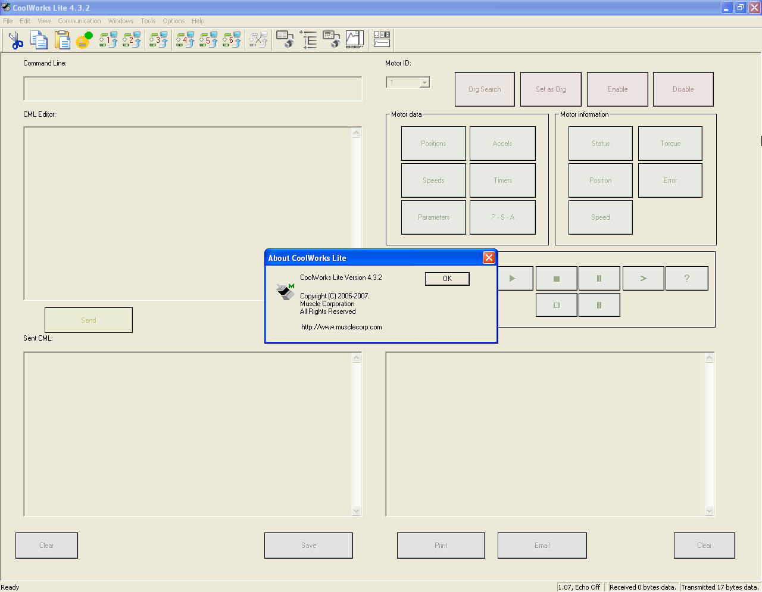
Task: Close the About CoolWorks Lite dialog
Action: [489, 257]
